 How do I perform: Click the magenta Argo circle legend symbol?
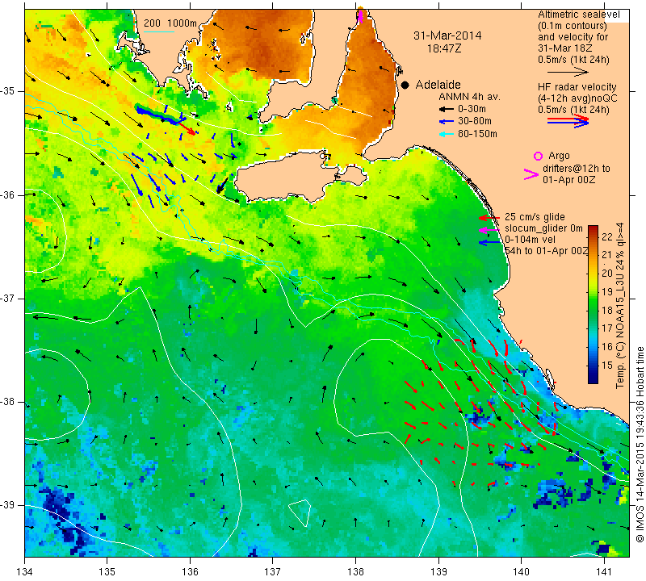538,156
